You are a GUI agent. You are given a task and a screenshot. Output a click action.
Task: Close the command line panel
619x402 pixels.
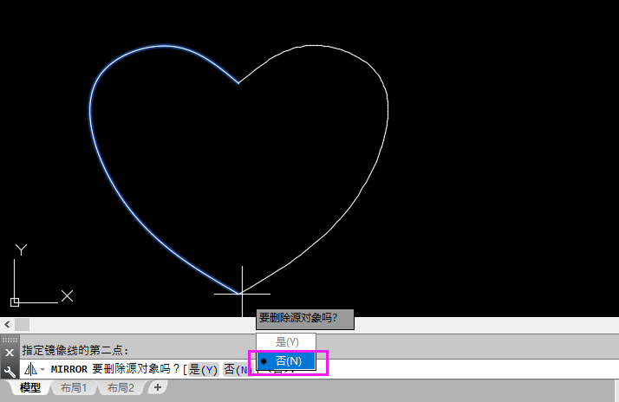coord(10,353)
